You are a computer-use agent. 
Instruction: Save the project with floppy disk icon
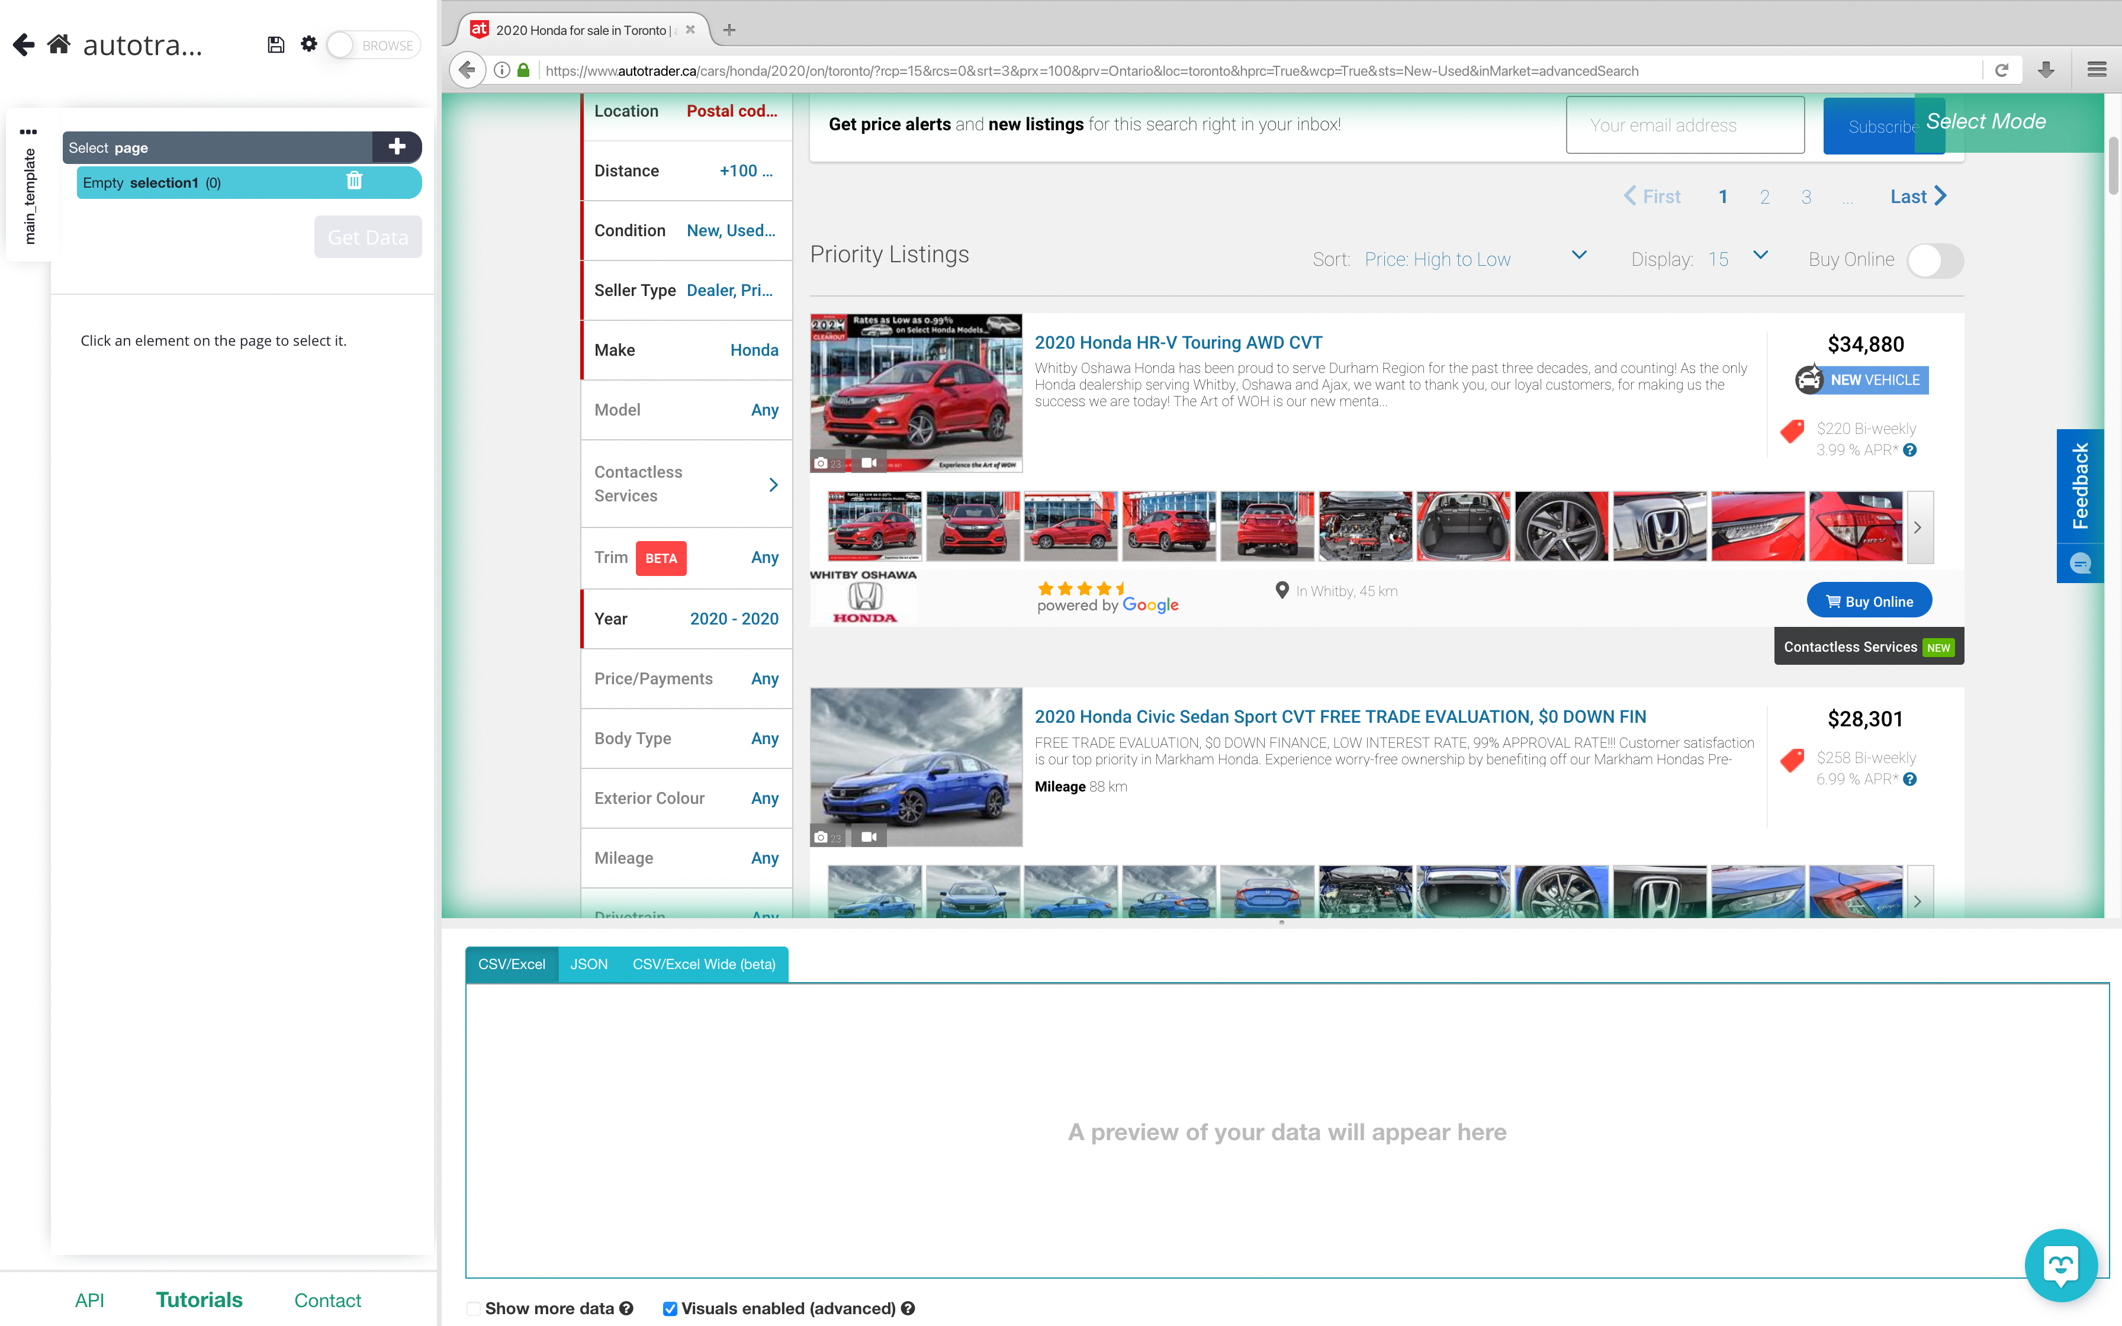[x=276, y=45]
